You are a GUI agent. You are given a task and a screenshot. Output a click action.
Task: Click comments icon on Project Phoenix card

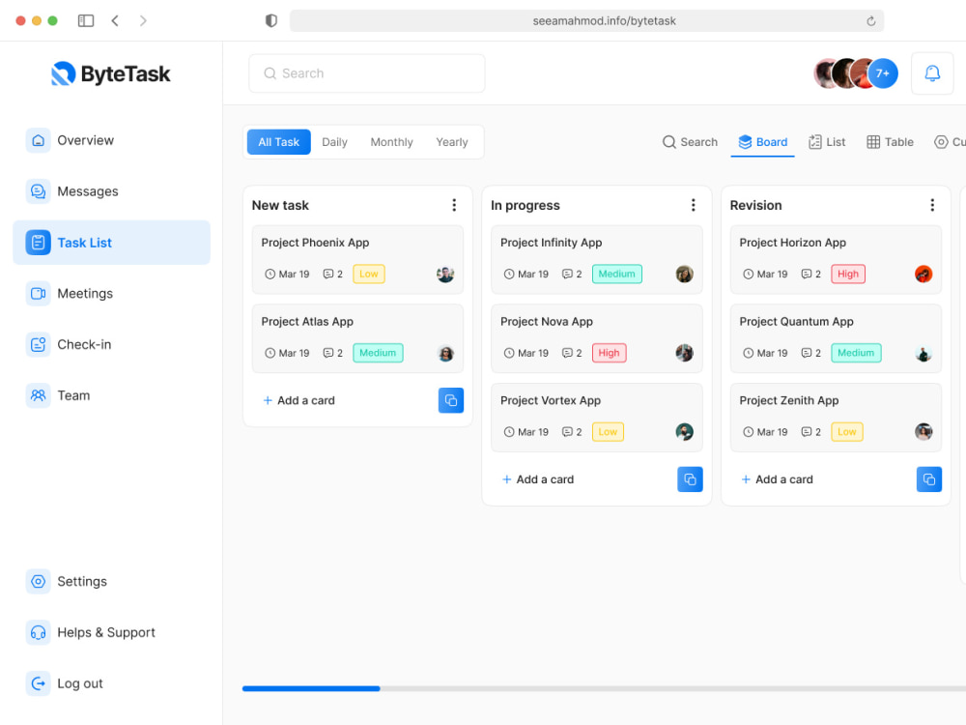point(327,274)
